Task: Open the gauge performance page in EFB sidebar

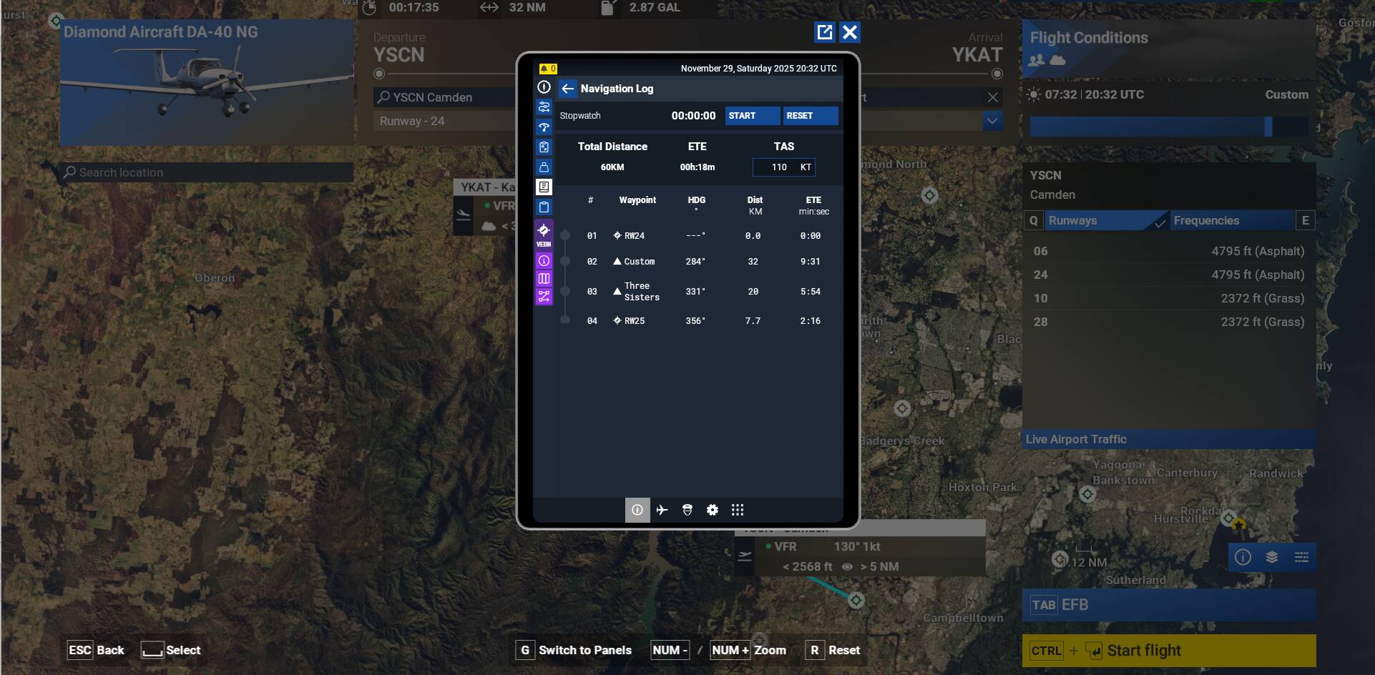Action: point(544,127)
